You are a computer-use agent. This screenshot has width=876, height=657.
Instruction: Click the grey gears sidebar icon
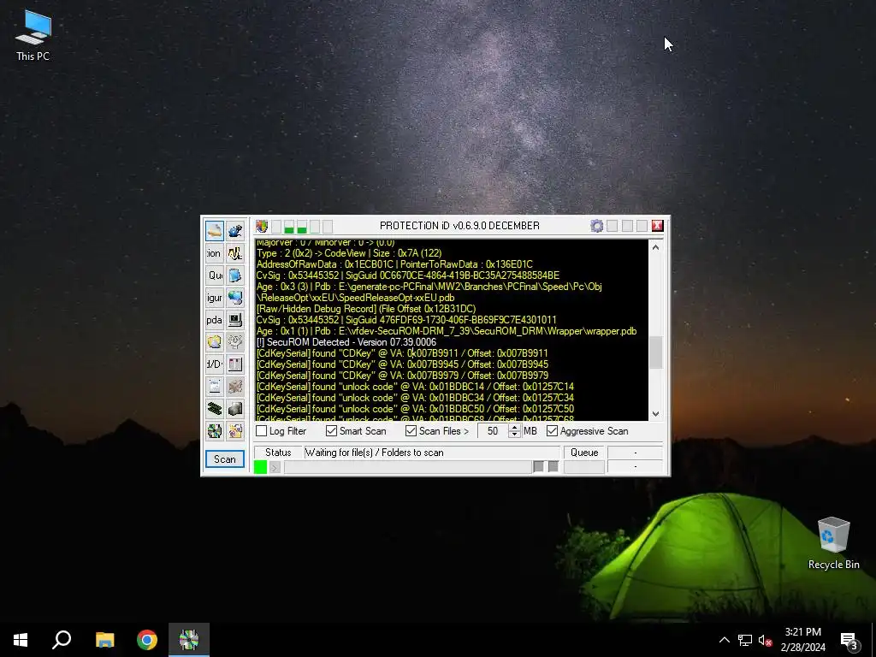(235, 342)
